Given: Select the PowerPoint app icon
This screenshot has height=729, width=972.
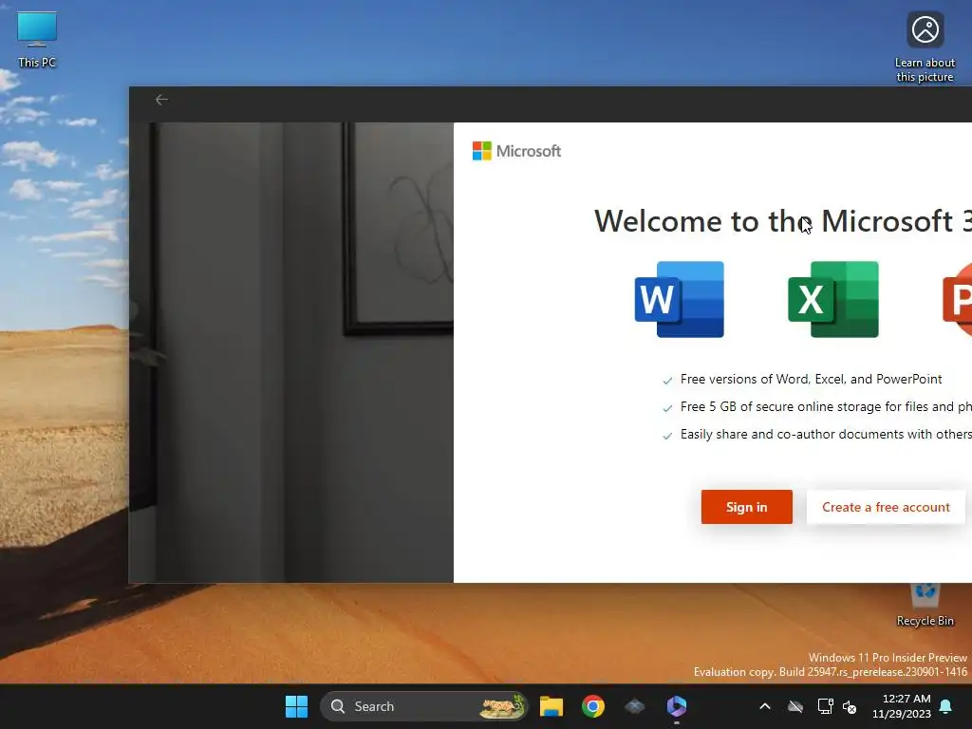Looking at the screenshot, I should (957, 299).
